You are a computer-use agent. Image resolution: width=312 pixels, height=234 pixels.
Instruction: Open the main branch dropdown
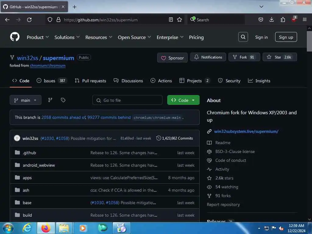pos(26,100)
